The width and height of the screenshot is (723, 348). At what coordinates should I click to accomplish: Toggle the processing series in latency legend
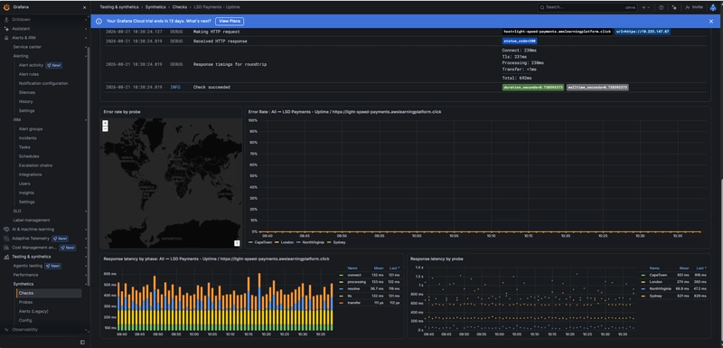point(356,282)
